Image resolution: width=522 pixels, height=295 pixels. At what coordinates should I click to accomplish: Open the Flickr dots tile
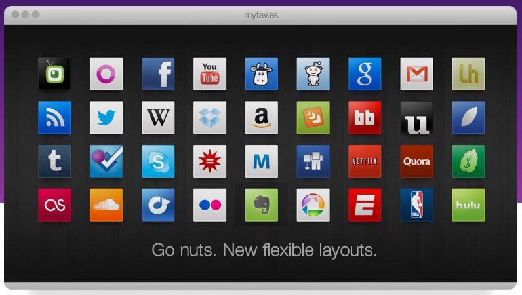[x=210, y=205]
